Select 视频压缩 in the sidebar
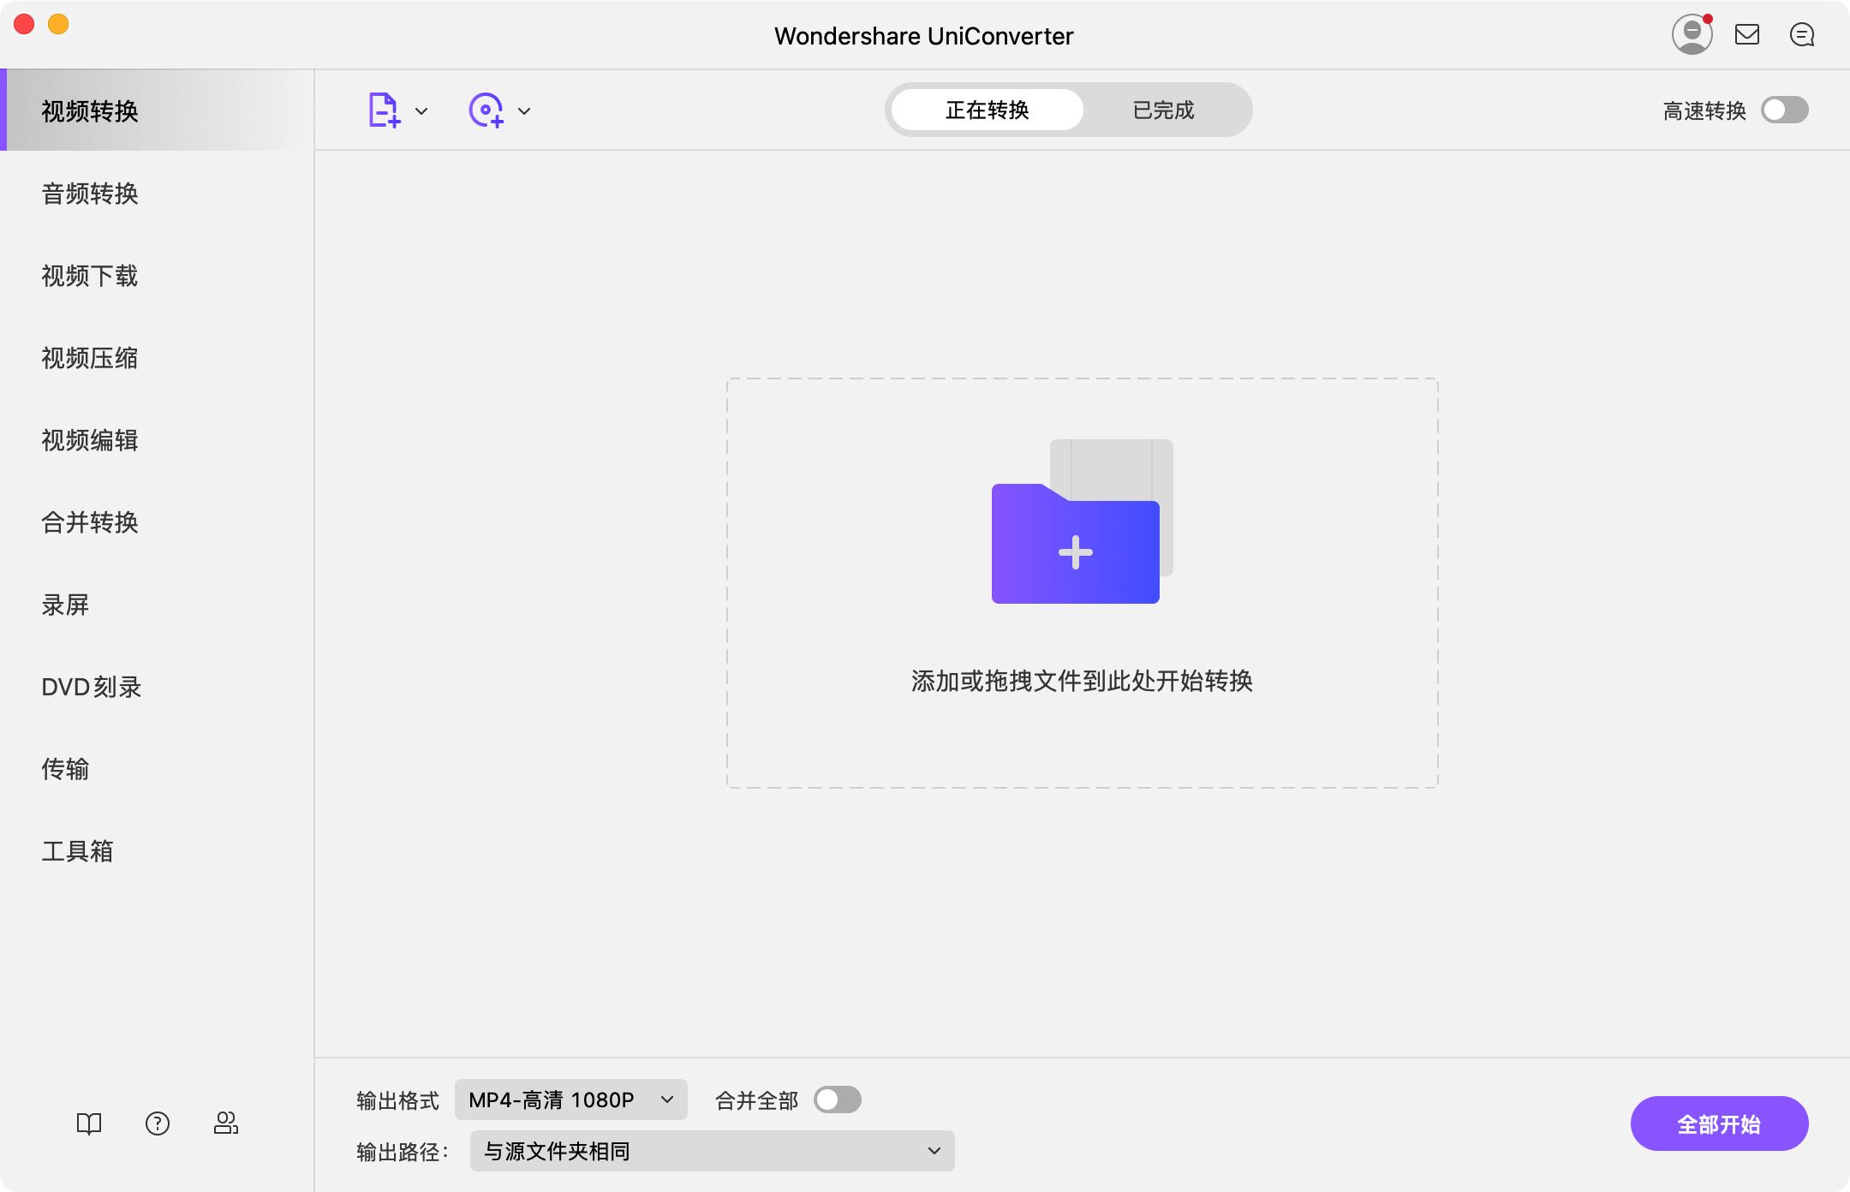The height and width of the screenshot is (1192, 1850). point(91,359)
